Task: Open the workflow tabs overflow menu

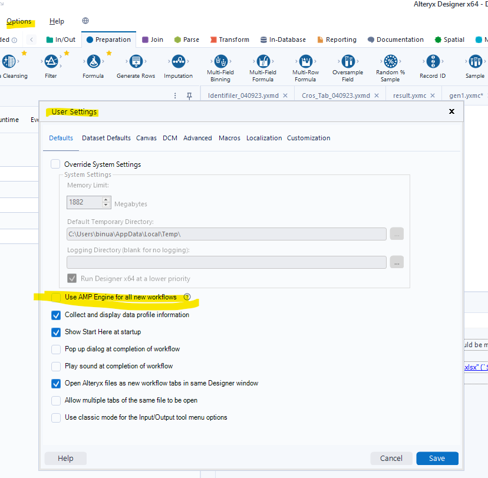Action: point(174,94)
